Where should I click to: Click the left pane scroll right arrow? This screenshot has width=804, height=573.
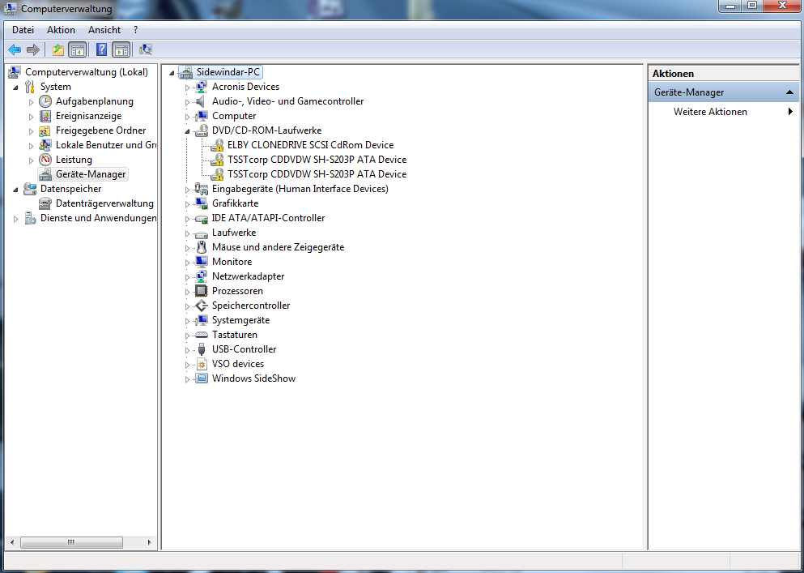point(150,542)
